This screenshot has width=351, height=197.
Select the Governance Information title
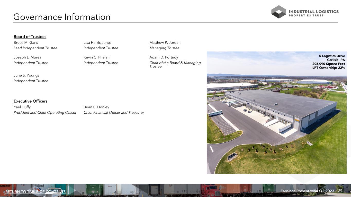[62, 17]
